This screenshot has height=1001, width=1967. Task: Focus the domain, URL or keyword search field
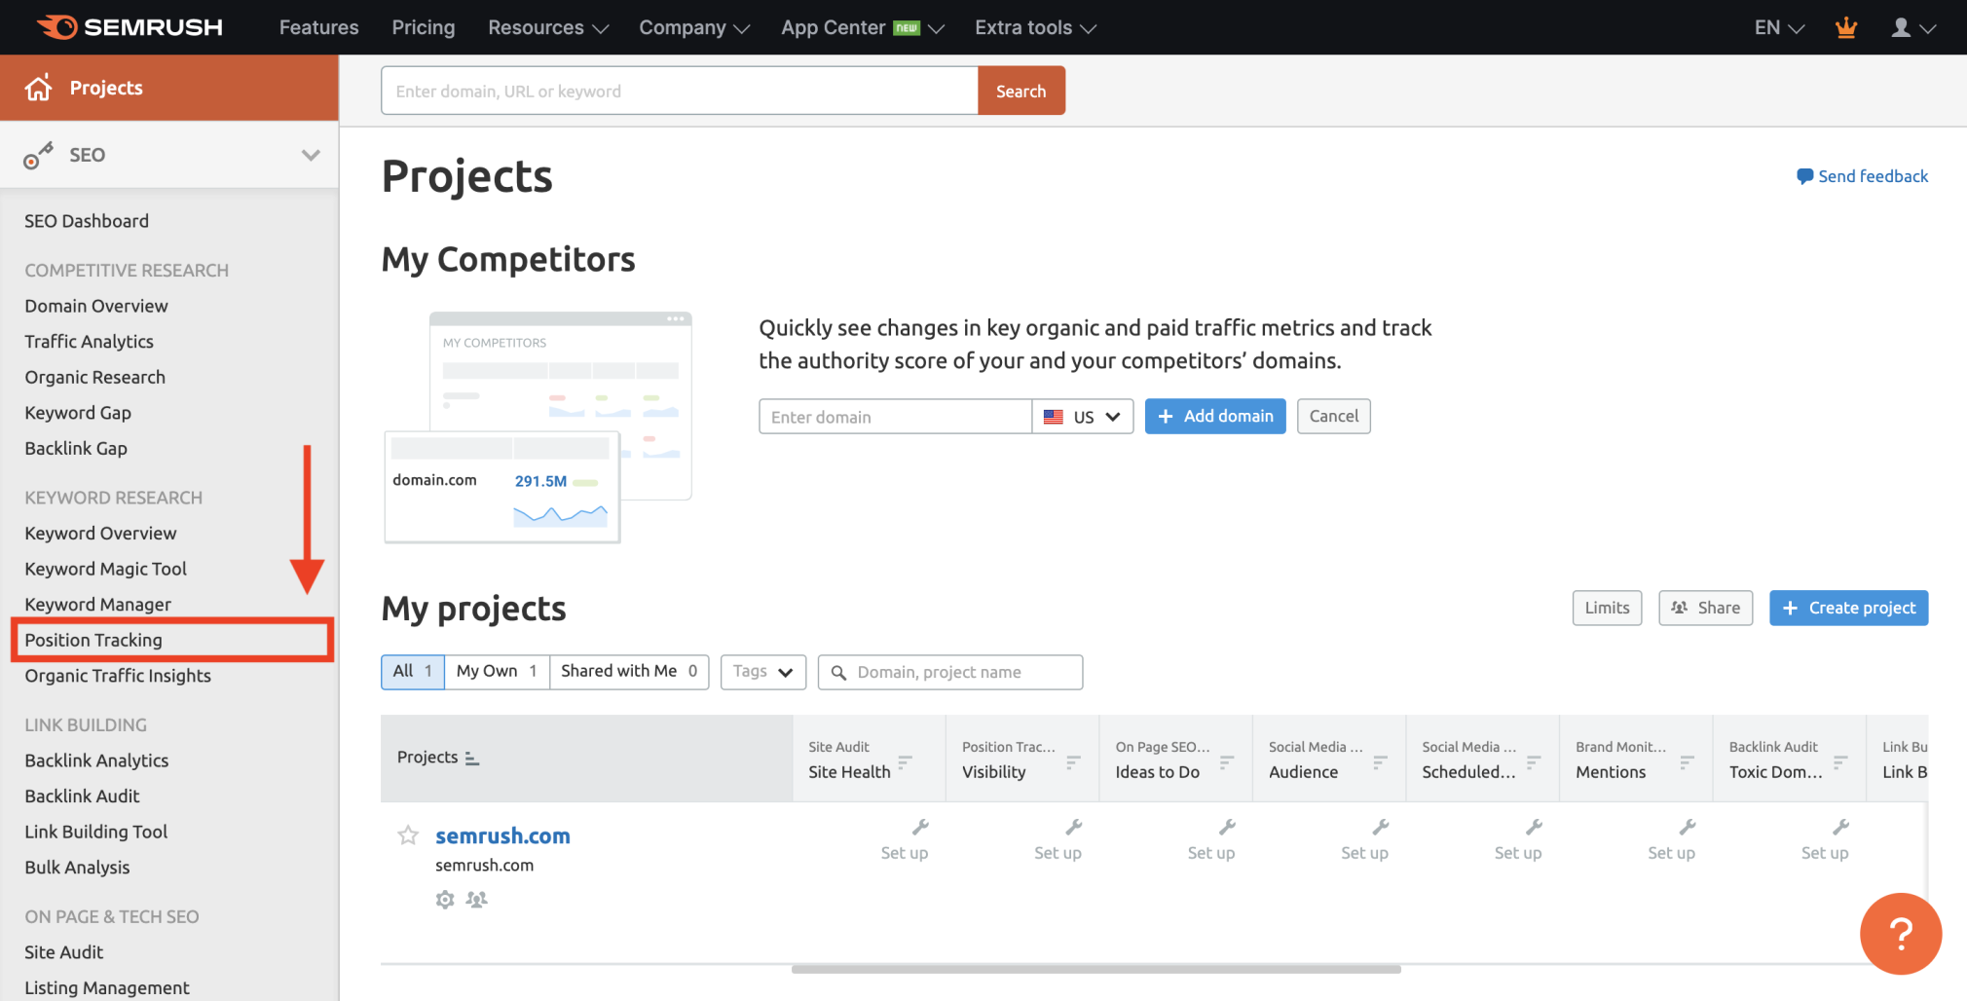(680, 91)
